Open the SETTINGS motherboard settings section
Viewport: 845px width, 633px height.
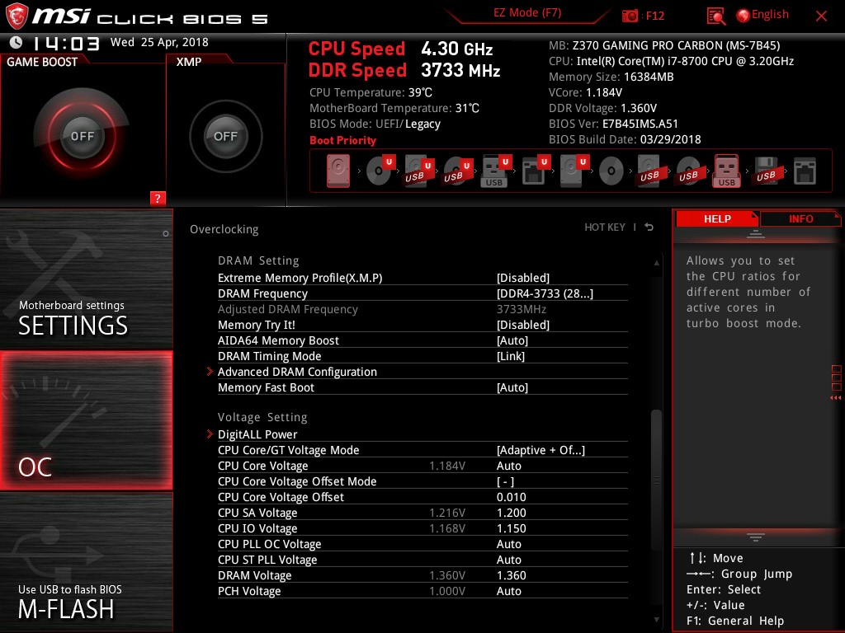86,279
